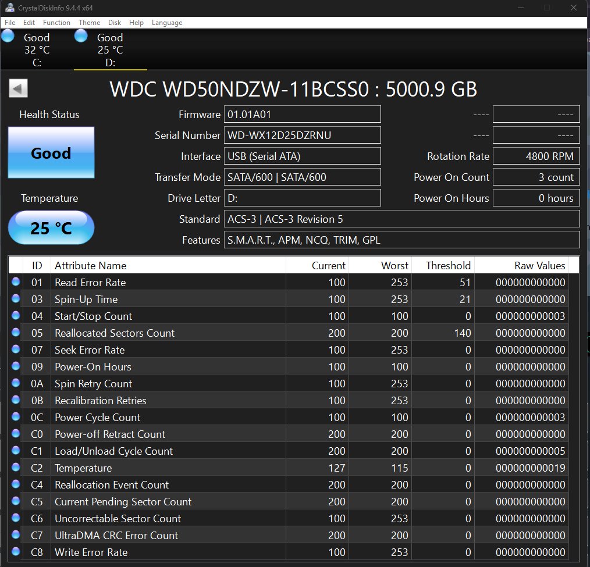Select the Reallocated Sectors threshold 140
The image size is (590, 567).
(x=463, y=333)
